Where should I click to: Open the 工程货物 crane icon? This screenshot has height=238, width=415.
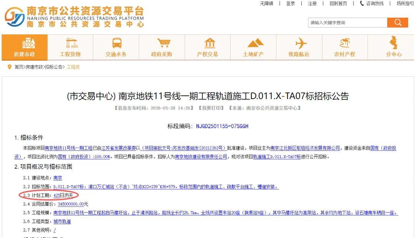click(71, 43)
